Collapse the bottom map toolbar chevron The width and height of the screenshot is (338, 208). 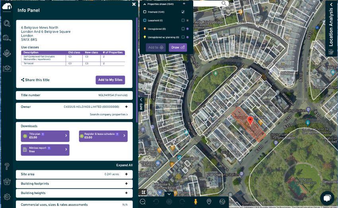coord(169,194)
